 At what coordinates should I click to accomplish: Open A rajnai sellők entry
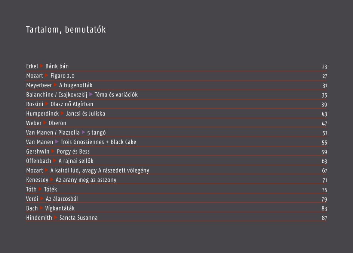pyautogui.click(x=76, y=161)
